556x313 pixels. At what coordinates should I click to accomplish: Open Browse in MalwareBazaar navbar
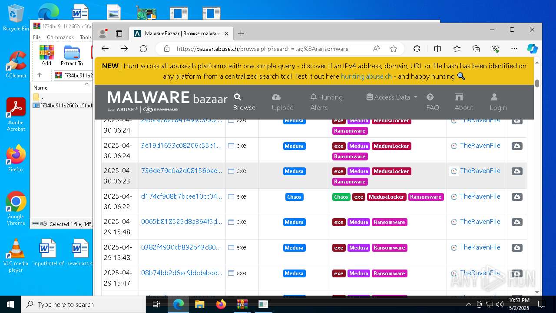pos(244,102)
